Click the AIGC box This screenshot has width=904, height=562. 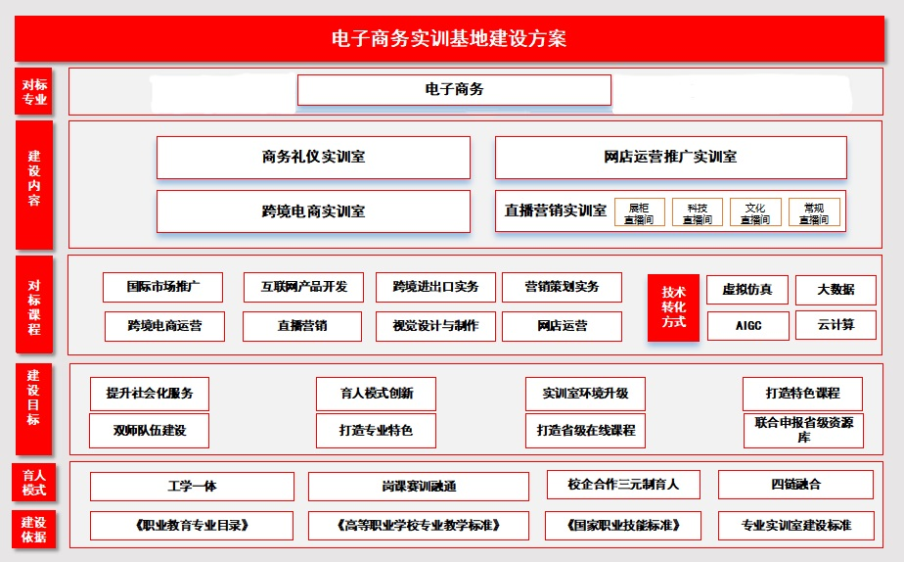click(x=747, y=326)
